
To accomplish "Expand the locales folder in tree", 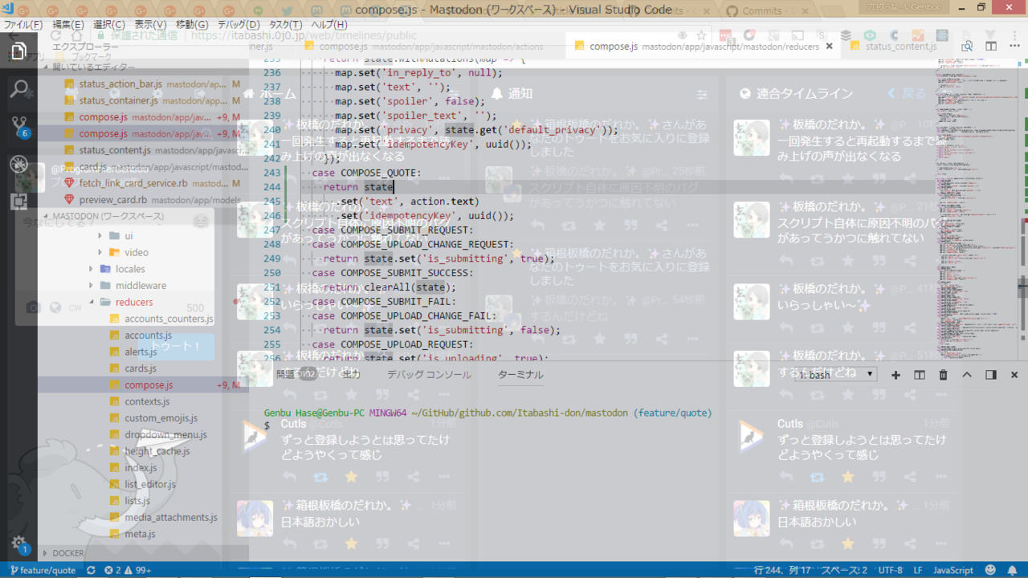I will click(x=130, y=269).
